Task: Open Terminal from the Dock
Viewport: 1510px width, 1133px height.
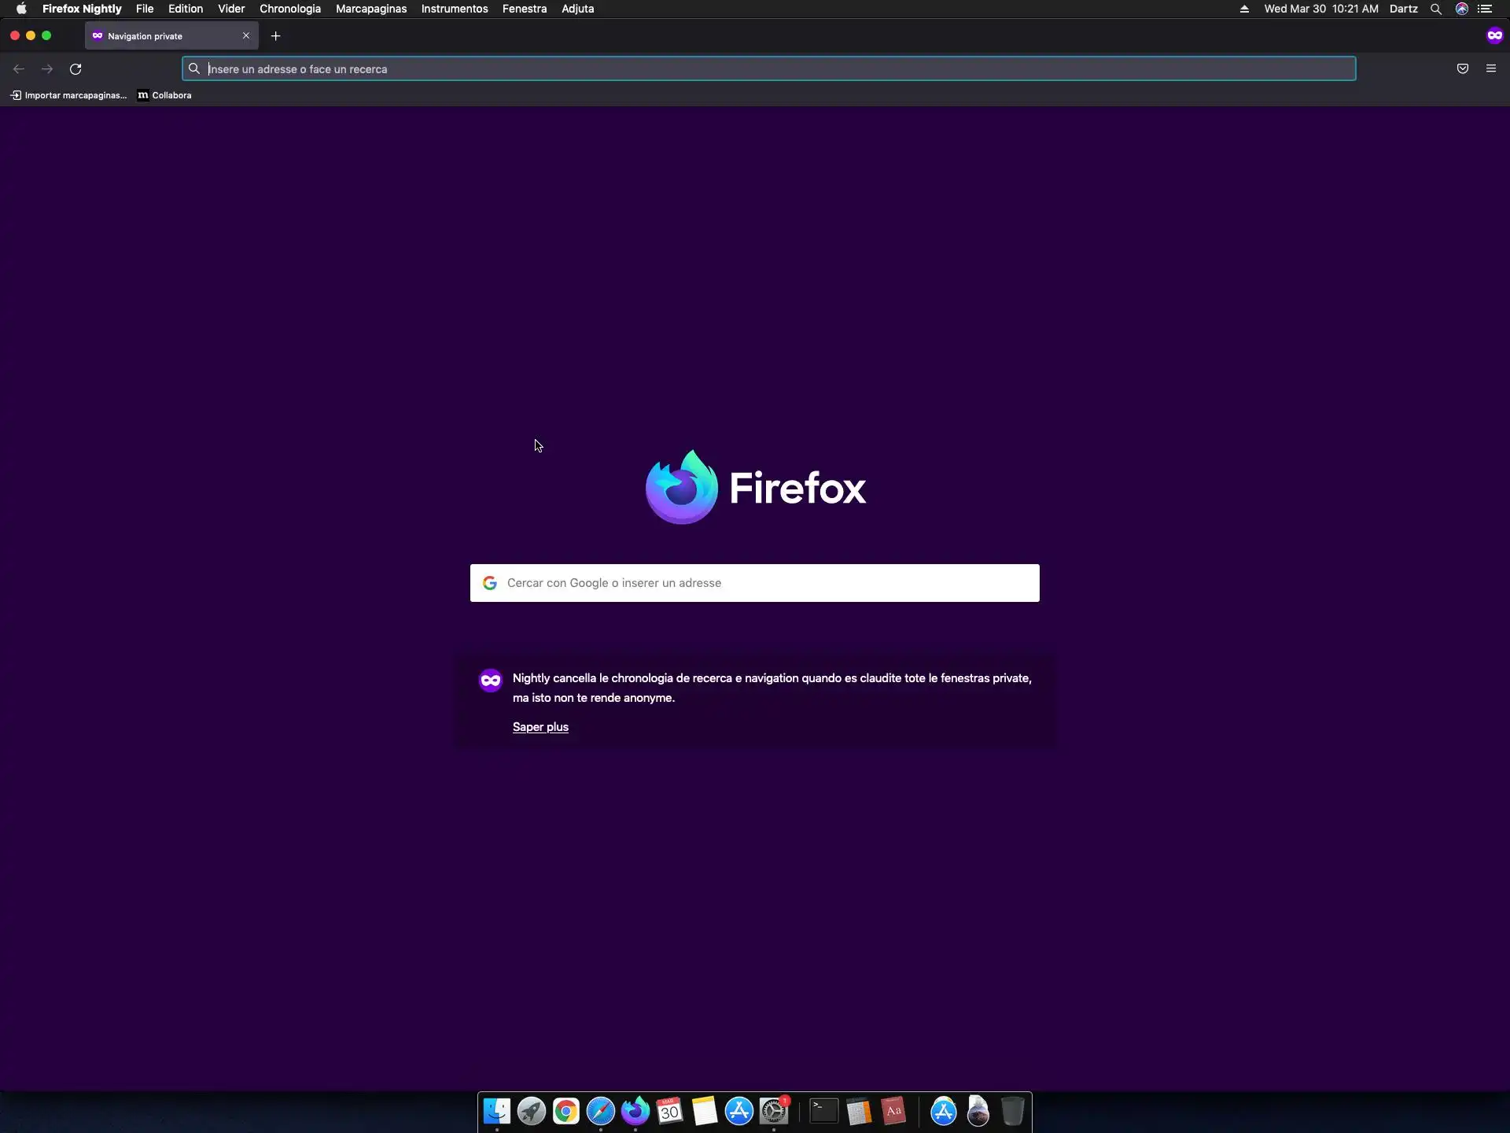Action: [x=823, y=1111]
